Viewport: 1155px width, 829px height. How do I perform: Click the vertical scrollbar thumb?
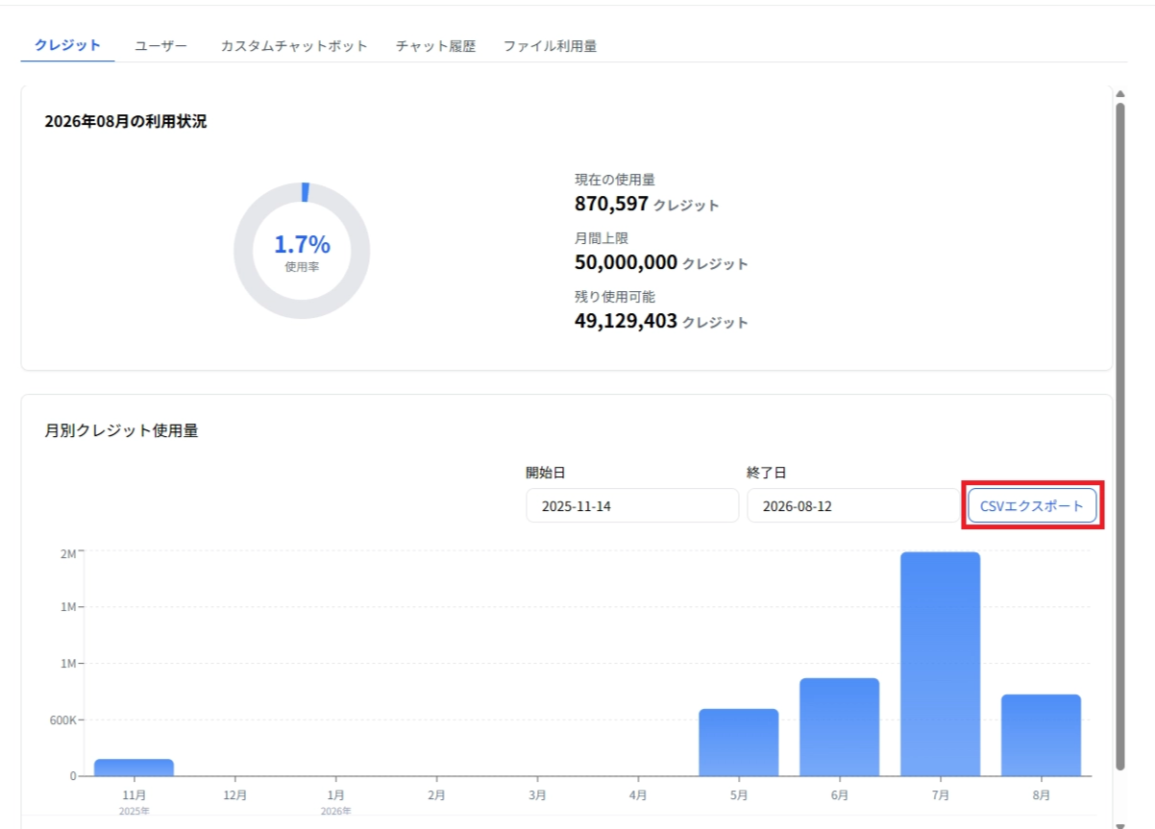point(1119,435)
